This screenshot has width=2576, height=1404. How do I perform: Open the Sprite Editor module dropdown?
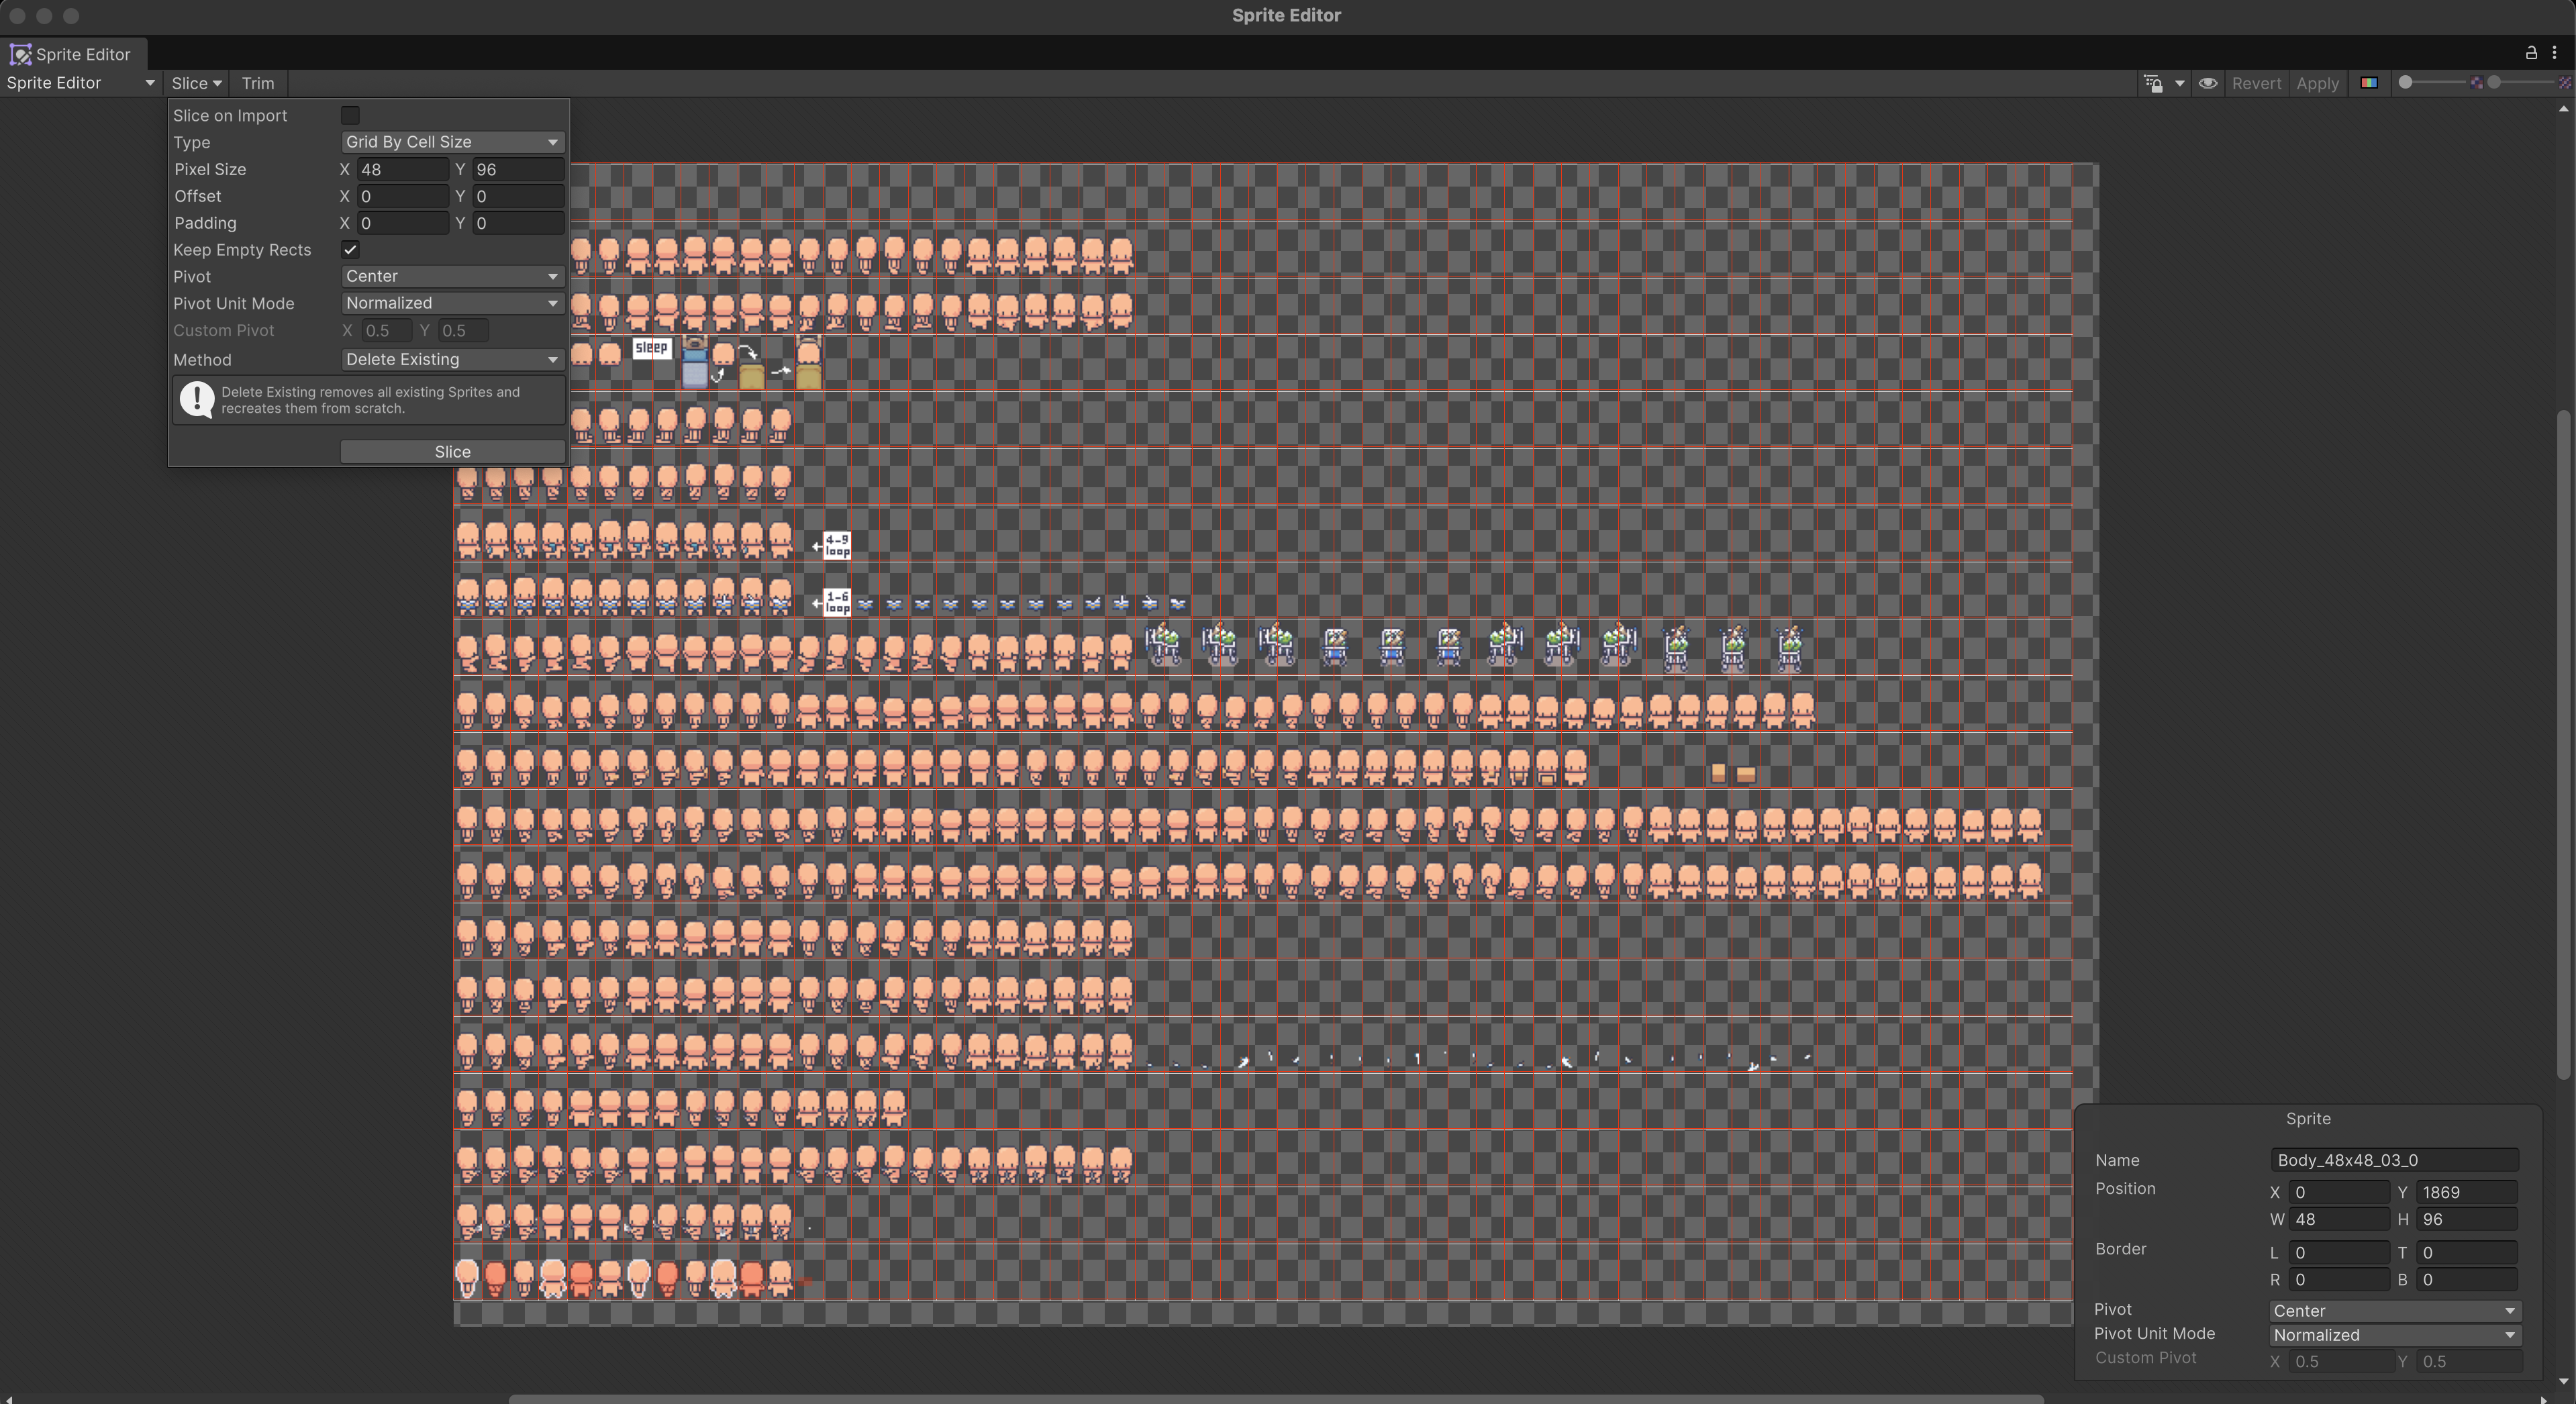(x=80, y=83)
